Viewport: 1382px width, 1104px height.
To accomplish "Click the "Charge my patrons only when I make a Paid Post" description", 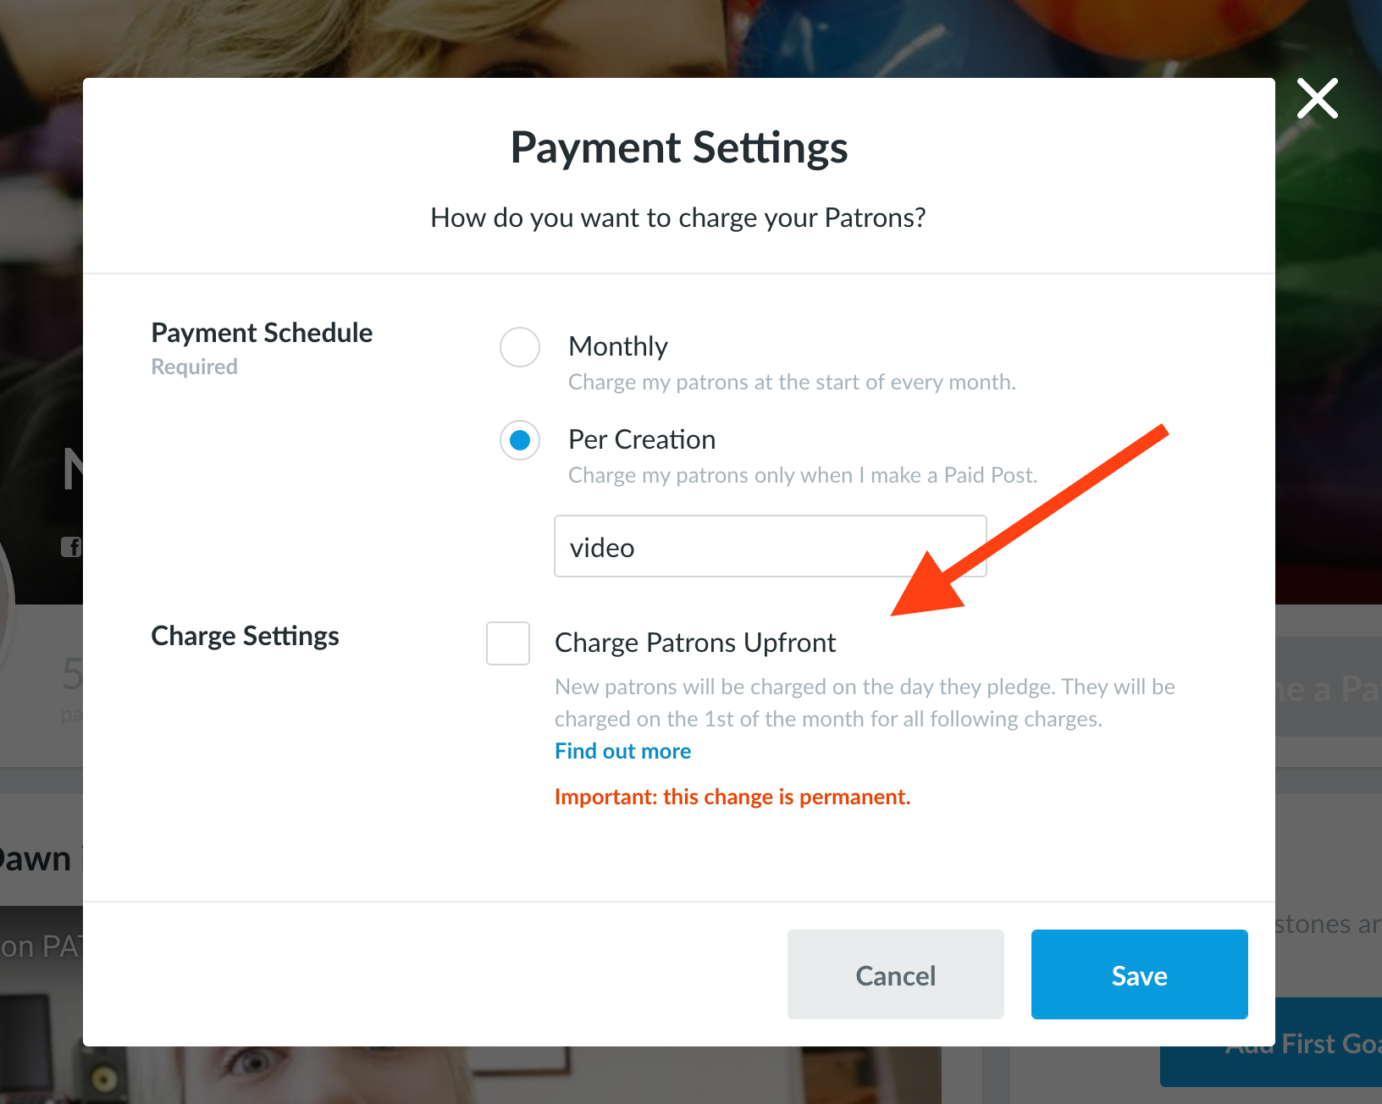I will point(803,475).
